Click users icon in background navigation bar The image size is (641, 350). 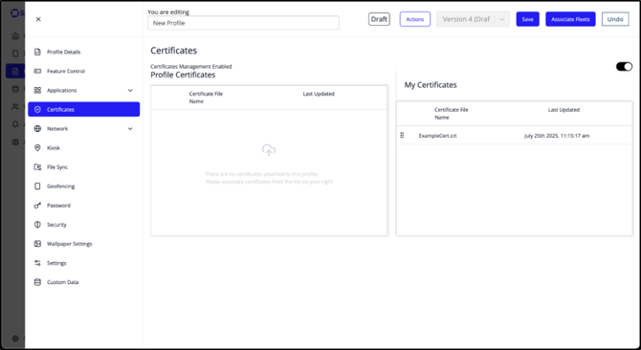[x=15, y=106]
